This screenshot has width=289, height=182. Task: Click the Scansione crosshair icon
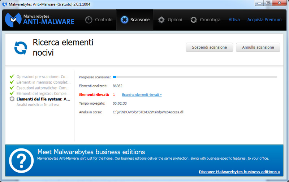pyautogui.click(x=124, y=20)
